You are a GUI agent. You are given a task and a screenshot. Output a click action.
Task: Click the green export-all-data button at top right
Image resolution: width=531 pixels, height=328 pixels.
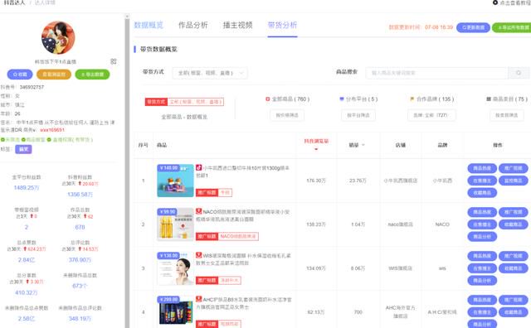512,27
